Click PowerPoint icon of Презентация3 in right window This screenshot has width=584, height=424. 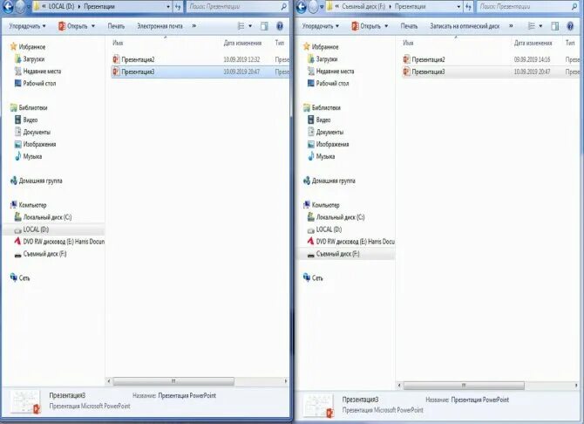pyautogui.click(x=406, y=72)
